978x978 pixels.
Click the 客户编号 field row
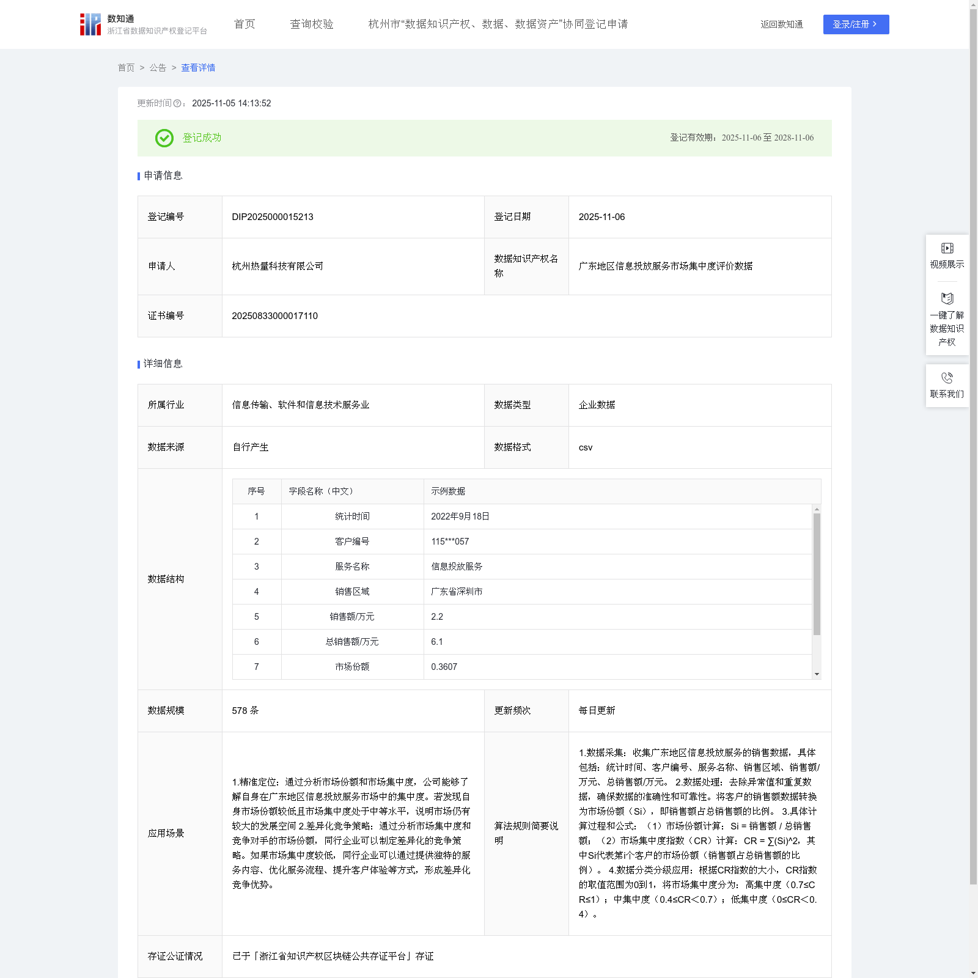point(523,542)
